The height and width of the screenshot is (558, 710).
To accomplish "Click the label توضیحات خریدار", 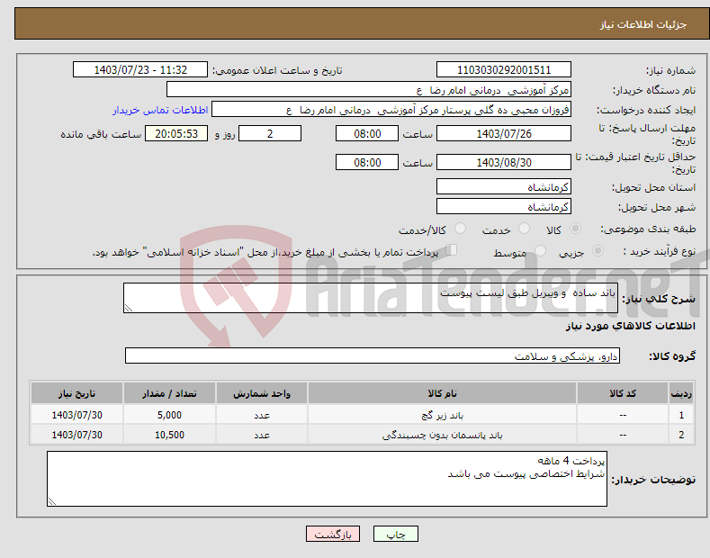I will 653,479.
